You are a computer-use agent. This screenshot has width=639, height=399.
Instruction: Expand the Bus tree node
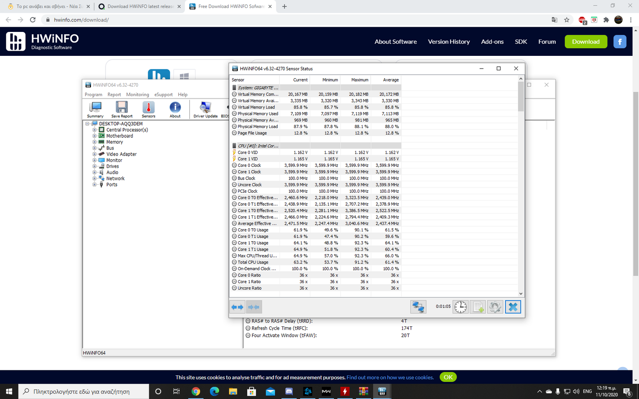click(95, 148)
